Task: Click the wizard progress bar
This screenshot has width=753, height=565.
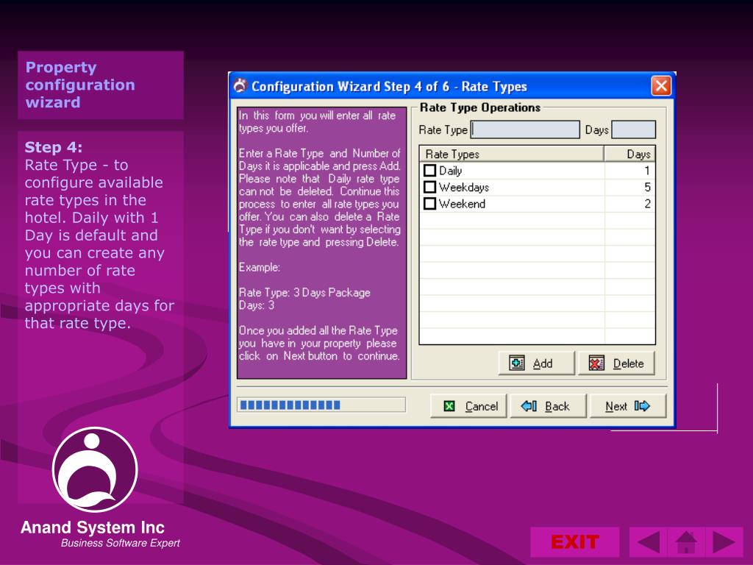Action: coord(321,405)
